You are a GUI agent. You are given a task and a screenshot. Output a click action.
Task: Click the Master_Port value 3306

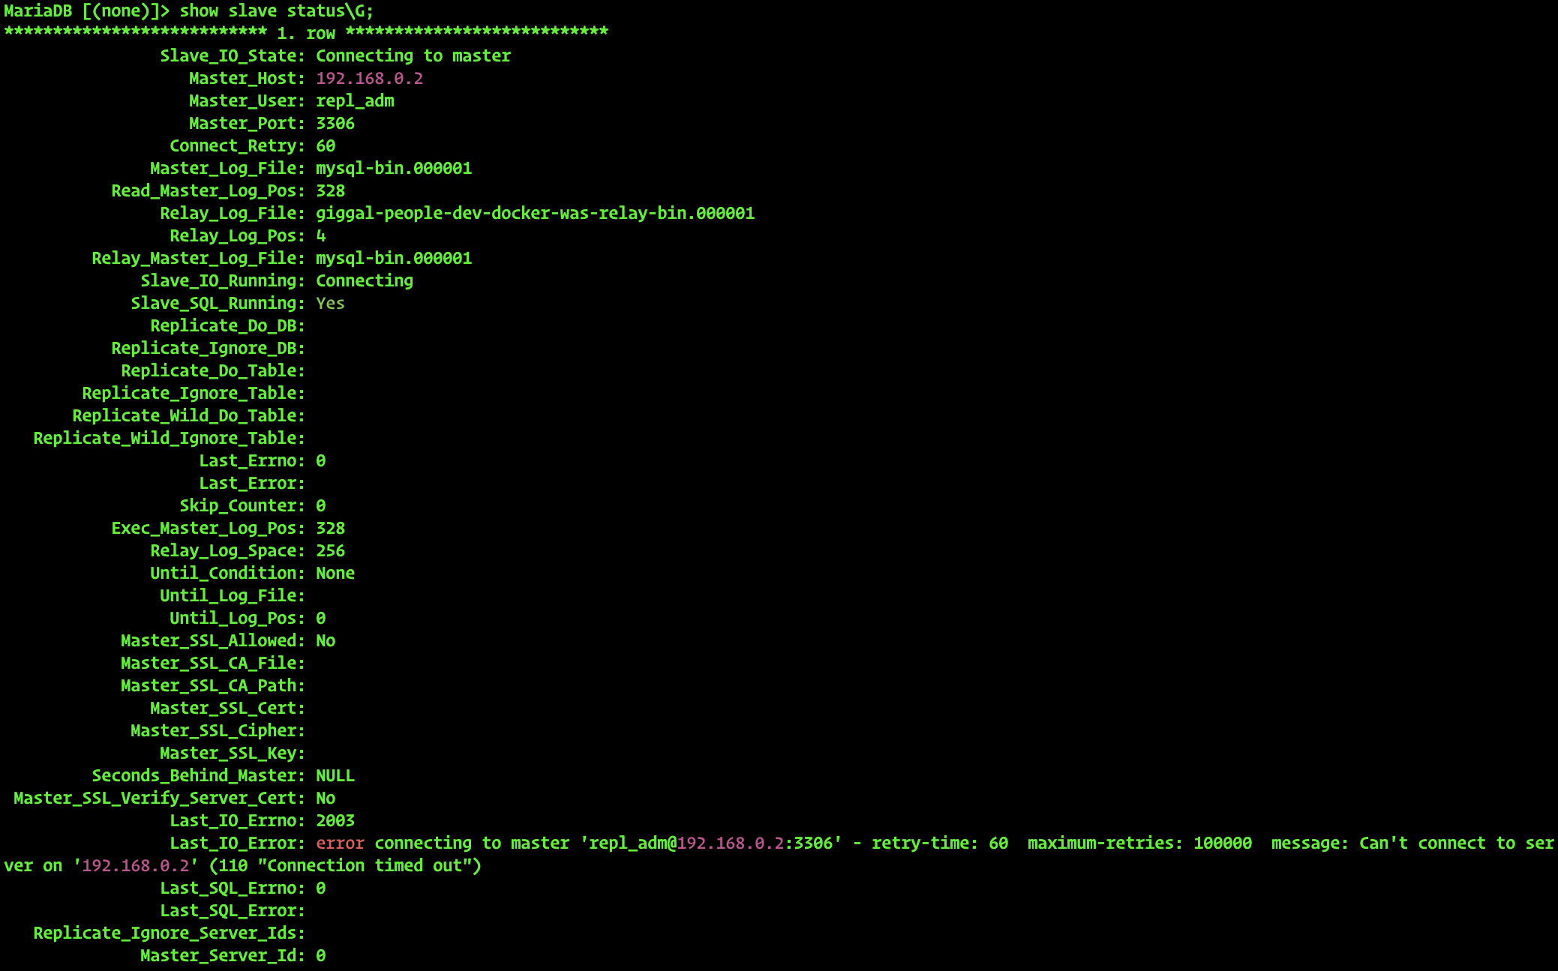pos(335,124)
